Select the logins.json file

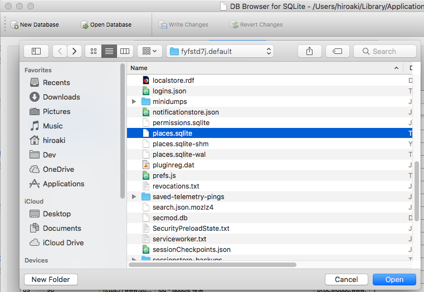click(x=270, y=91)
